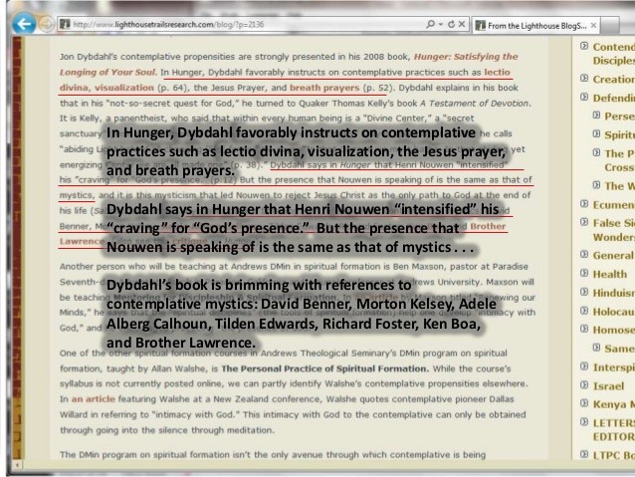Screen dimensions: 635x477
Task: Close the From the Lighthouse Blog tab
Action: coord(593,26)
